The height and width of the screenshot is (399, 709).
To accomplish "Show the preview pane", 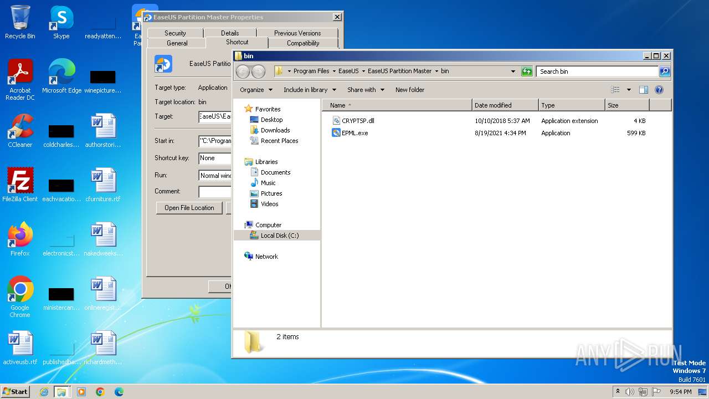I will (x=643, y=90).
